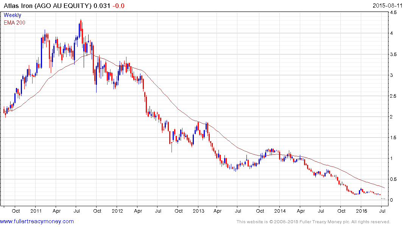
Task: Click the date 2015-08-11
Action: coord(388,6)
